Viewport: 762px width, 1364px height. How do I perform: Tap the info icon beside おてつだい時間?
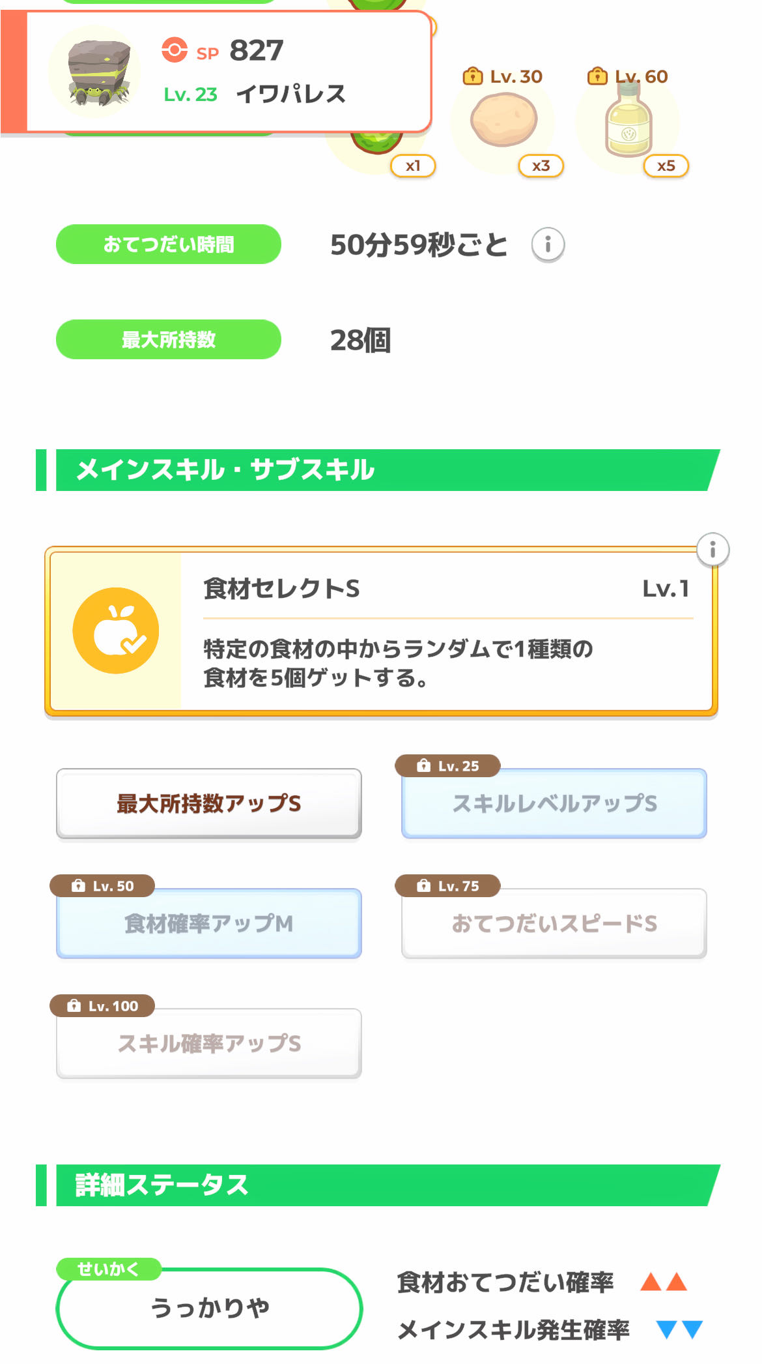coord(548,245)
